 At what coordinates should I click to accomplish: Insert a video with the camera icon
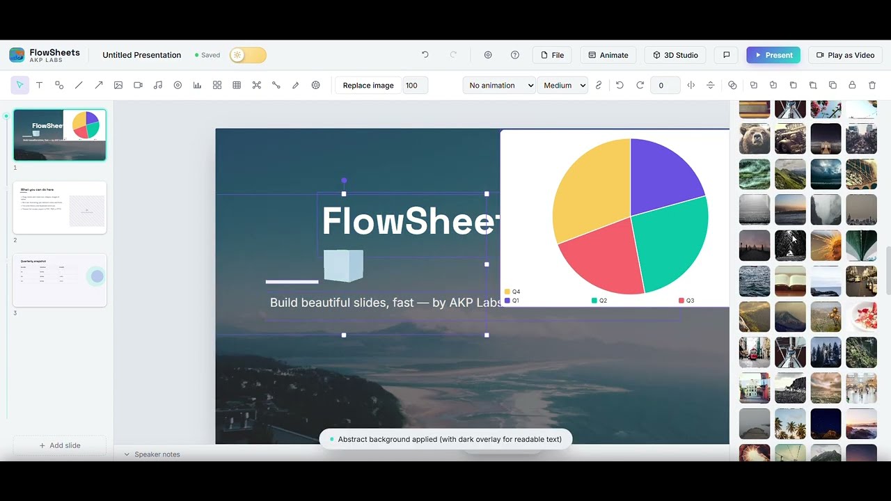[x=138, y=85]
